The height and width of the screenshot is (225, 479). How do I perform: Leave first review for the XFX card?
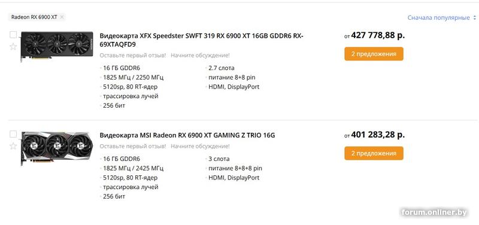click(133, 55)
